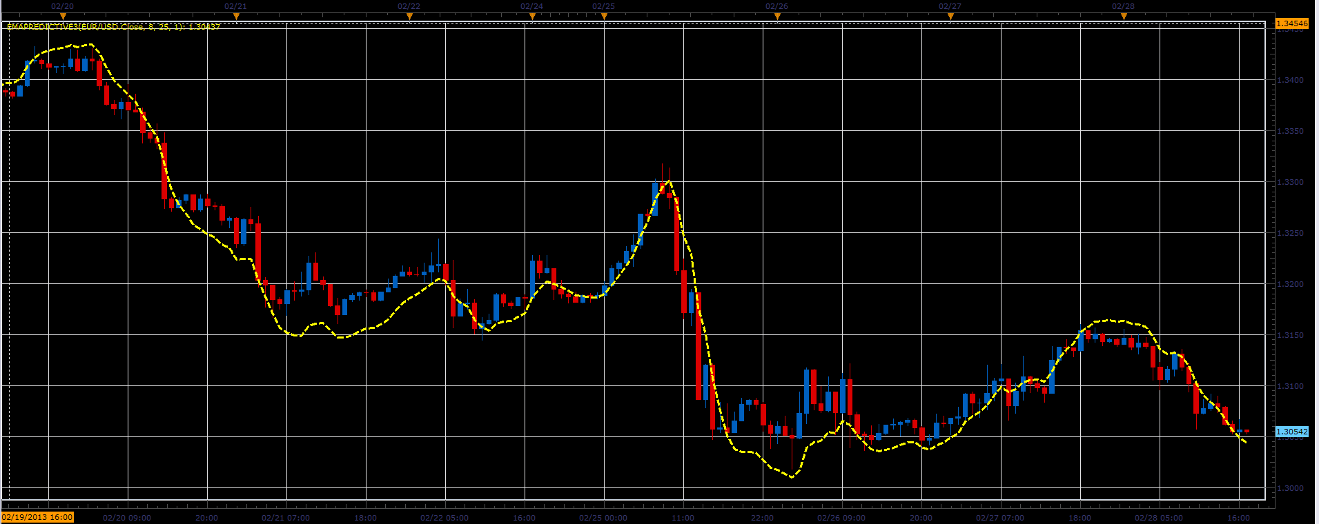Click the blue 1.30542 current price tag

pos(1291,432)
